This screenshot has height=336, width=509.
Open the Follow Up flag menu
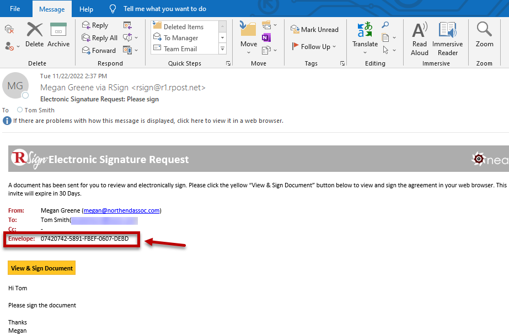pos(314,47)
